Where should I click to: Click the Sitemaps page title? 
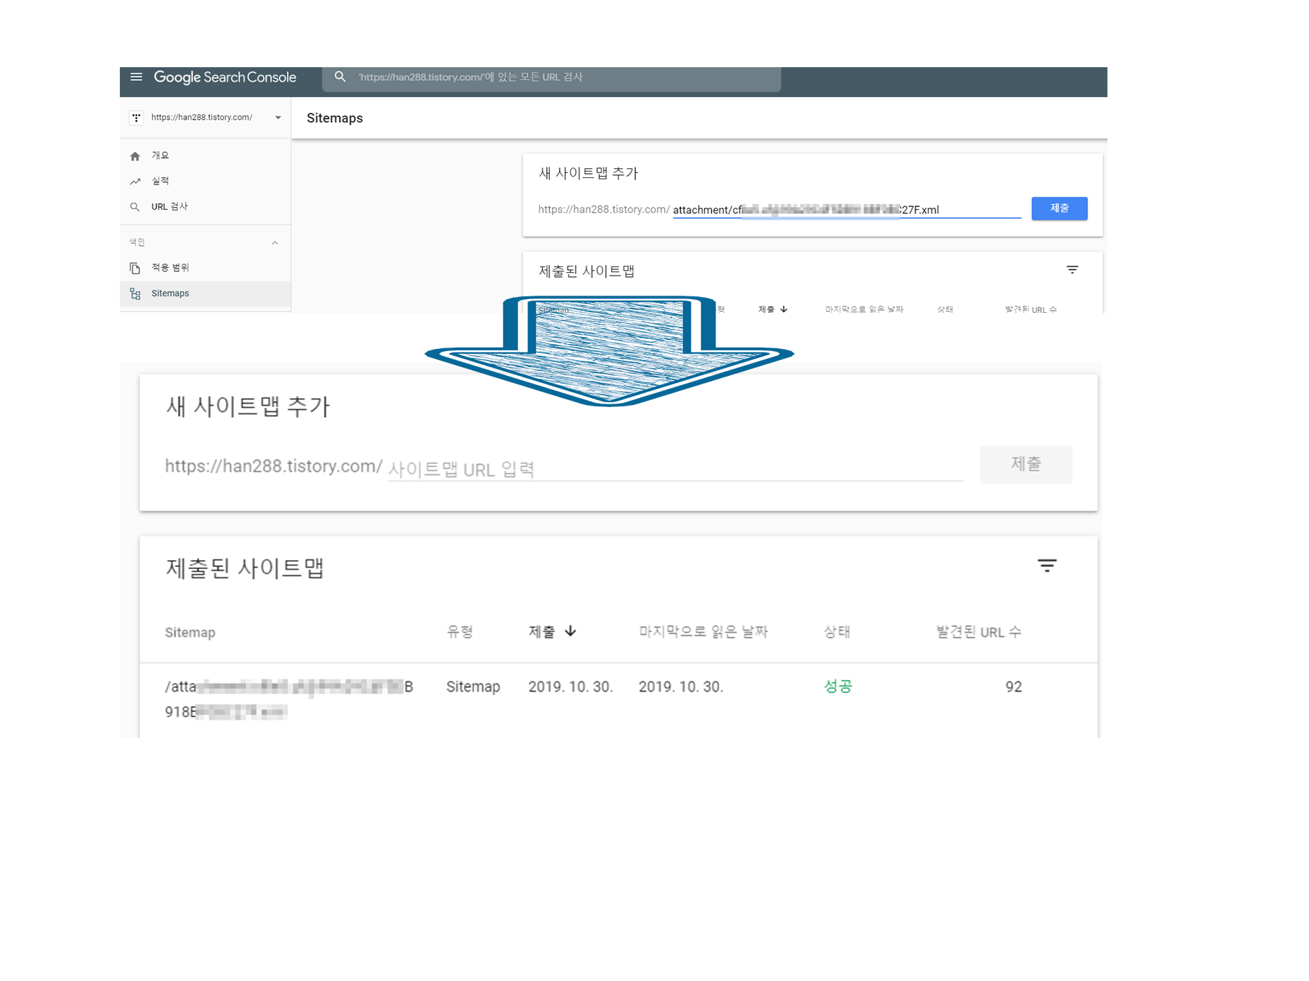pos(335,118)
